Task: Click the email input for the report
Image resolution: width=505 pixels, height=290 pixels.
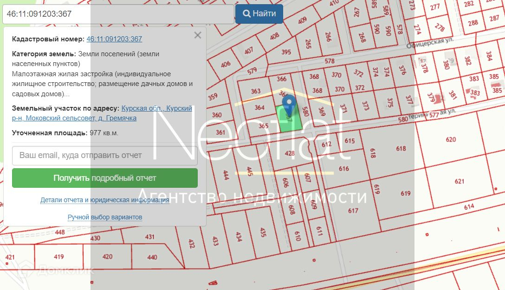Action: (105, 156)
